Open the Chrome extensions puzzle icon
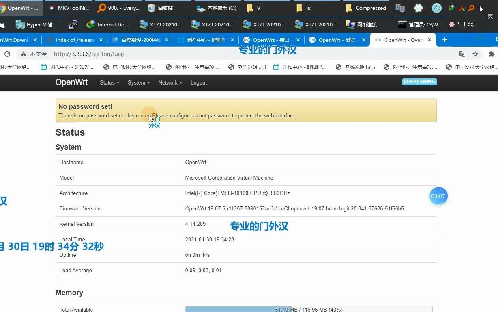Viewport: 498px width, 312px height. click(492, 54)
